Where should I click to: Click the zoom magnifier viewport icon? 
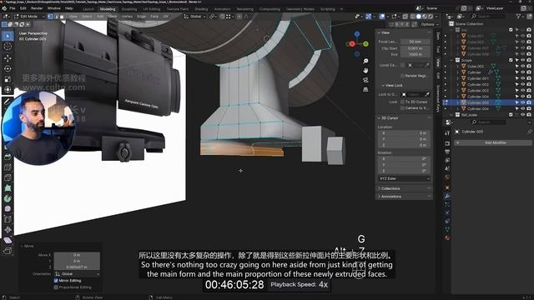tap(365, 61)
